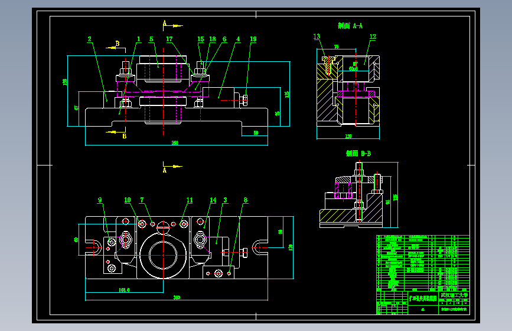The height and width of the screenshot is (331, 512).
Task: Click the 剖面 A-A section title
Action: click(x=350, y=26)
